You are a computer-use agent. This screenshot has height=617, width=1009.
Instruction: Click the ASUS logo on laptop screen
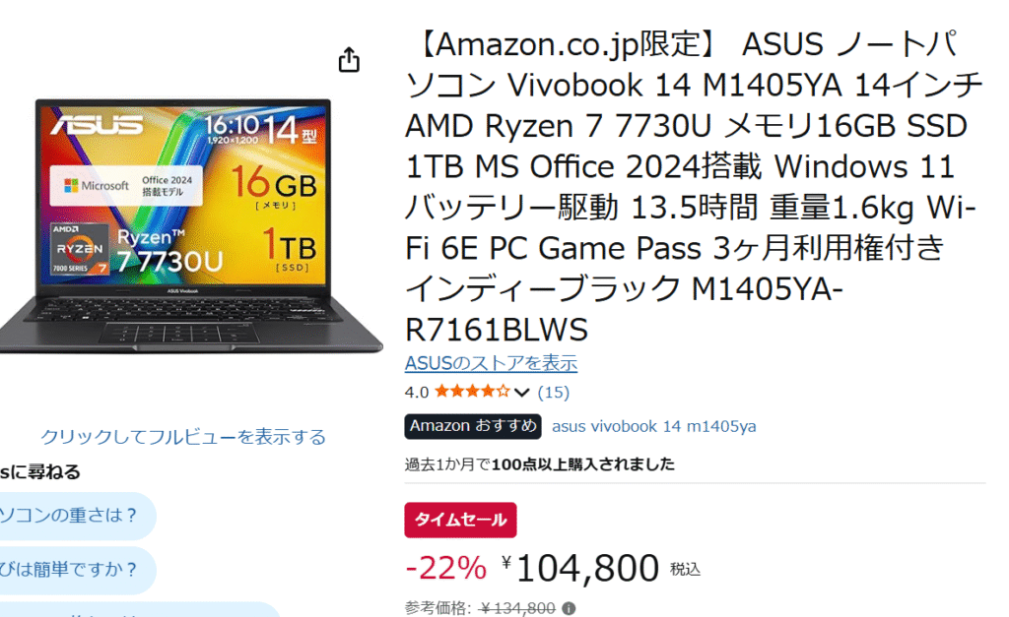click(x=98, y=125)
